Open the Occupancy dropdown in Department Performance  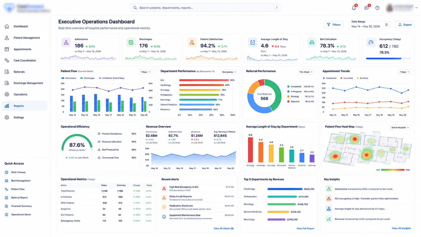[229, 72]
